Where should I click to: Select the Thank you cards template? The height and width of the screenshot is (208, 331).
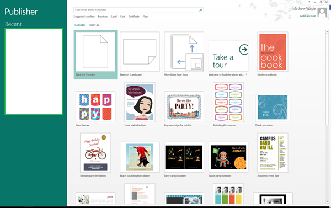pos(273,109)
